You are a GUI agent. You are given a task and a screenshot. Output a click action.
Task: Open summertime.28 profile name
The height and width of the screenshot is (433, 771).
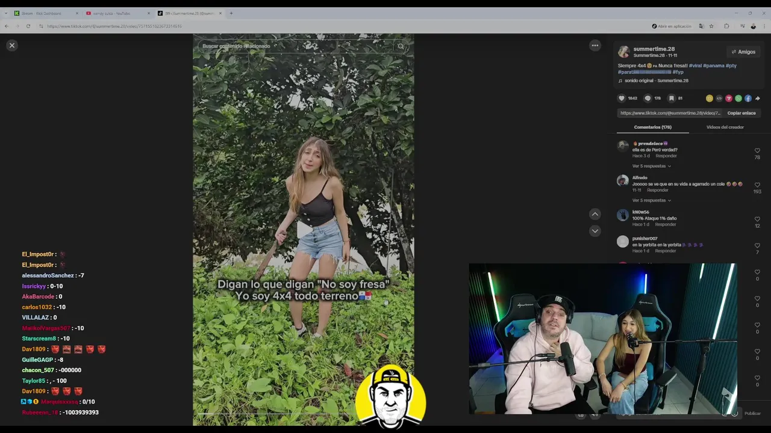coord(654,49)
